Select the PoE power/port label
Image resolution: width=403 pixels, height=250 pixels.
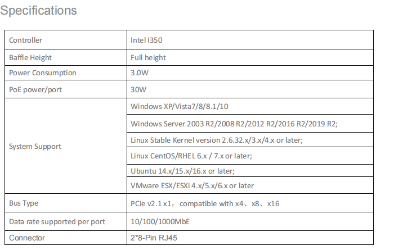35,89
